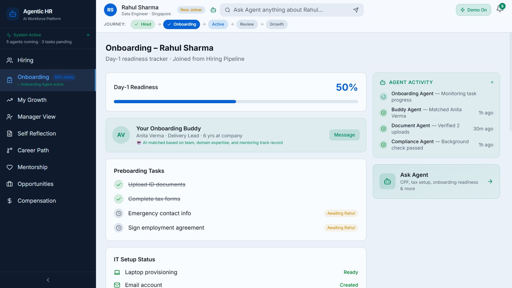The width and height of the screenshot is (512, 288).
Task: Click the My Growth trending arrow icon
Action: point(10,100)
